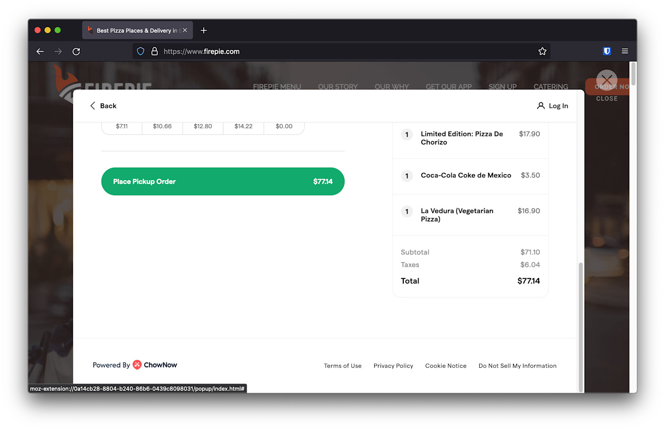
Task: Select the $14.22 tip option
Action: [x=243, y=126]
